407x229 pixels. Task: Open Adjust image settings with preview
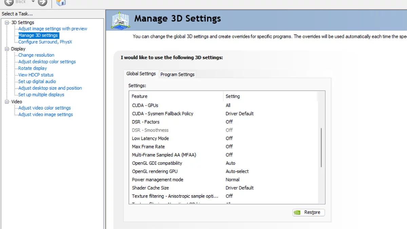pos(53,29)
